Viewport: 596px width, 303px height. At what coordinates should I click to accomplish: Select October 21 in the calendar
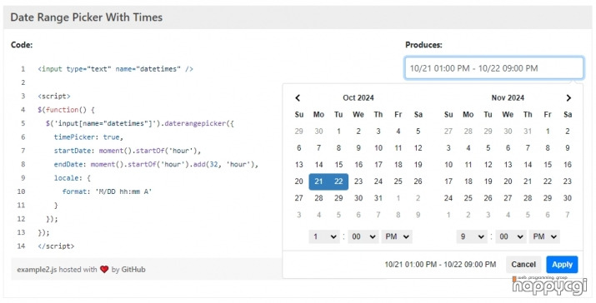[x=318, y=181]
